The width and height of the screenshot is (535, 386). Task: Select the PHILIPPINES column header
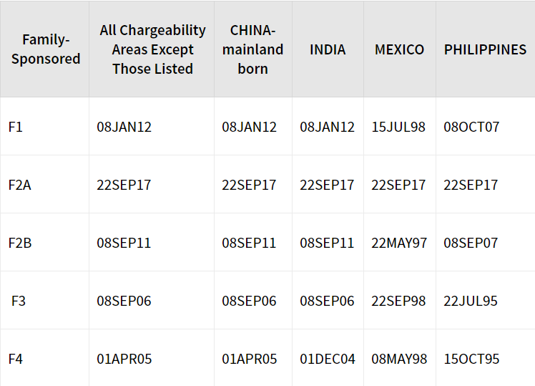485,49
